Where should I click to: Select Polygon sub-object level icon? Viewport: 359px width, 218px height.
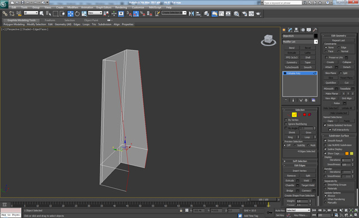(305, 115)
